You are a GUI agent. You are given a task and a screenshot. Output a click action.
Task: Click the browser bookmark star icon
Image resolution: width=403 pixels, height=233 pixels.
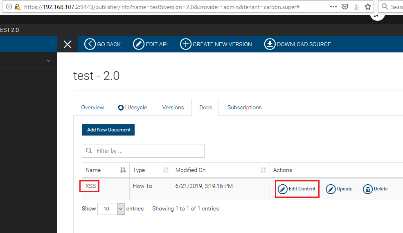coord(368,7)
